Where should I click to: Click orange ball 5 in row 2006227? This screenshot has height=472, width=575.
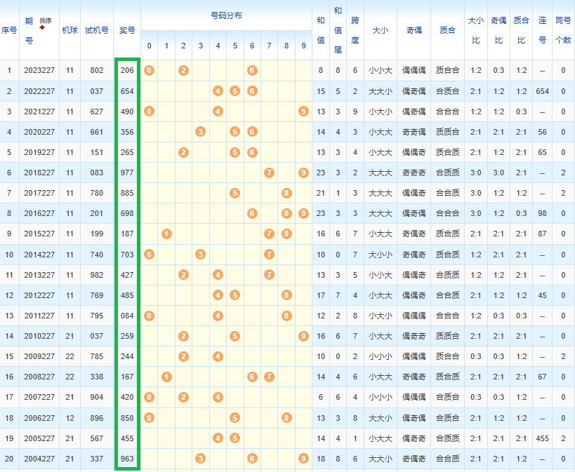pos(235,418)
